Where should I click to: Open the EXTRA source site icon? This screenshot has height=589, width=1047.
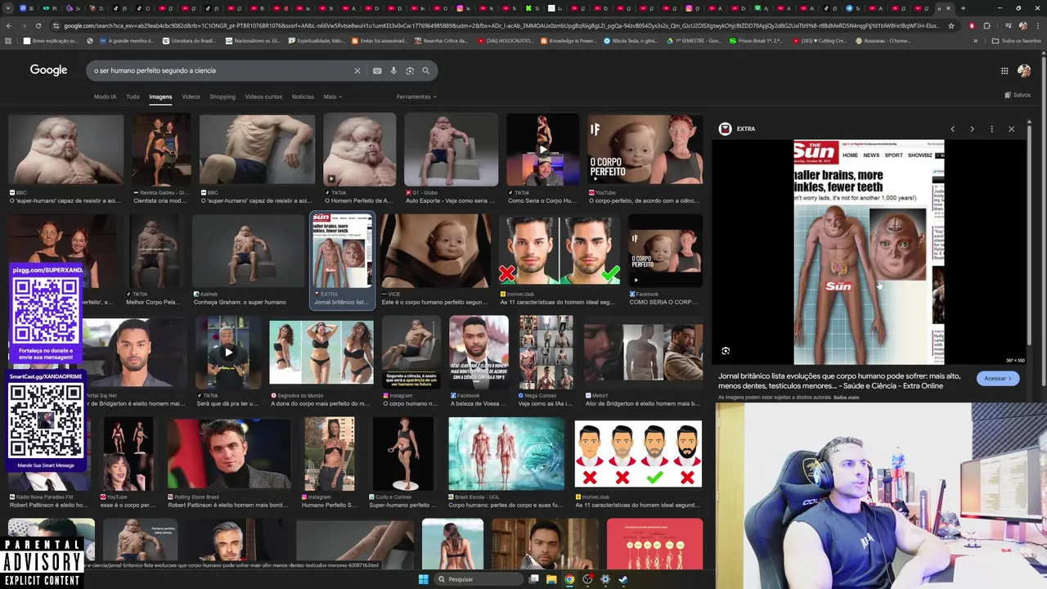coord(725,128)
